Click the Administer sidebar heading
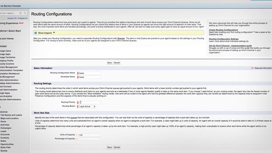Image resolution: width=272 pixels, height=153 pixels. click(x=3, y=46)
